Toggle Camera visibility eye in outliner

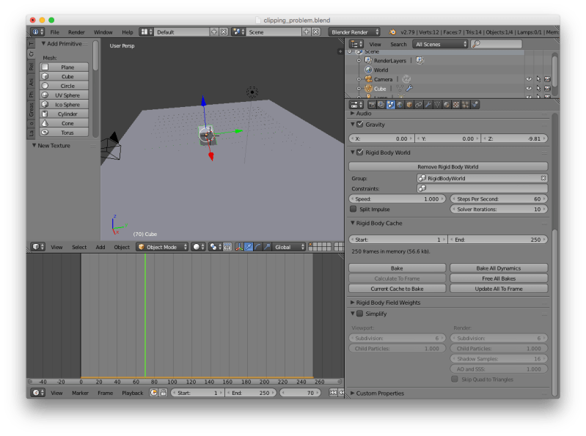529,79
